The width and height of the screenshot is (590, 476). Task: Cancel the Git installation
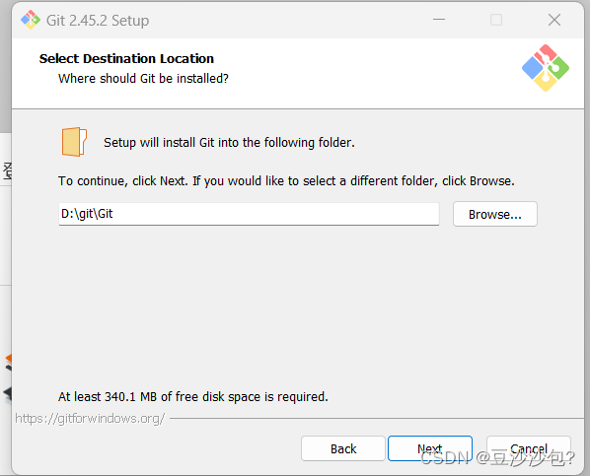529,448
